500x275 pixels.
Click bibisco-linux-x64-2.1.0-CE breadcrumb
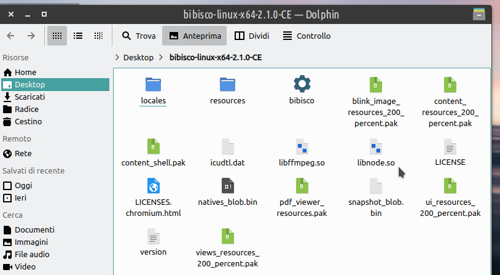coord(216,57)
